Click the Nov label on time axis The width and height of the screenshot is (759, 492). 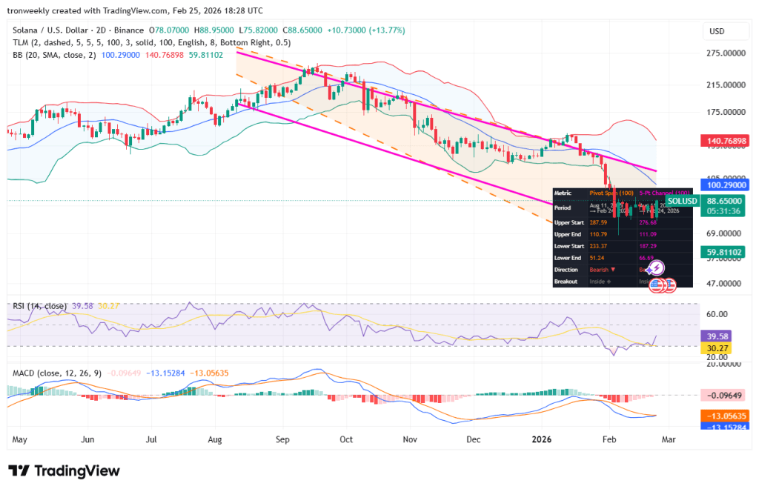[x=409, y=439]
